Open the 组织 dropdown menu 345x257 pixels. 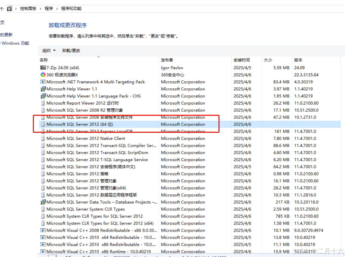49,51
